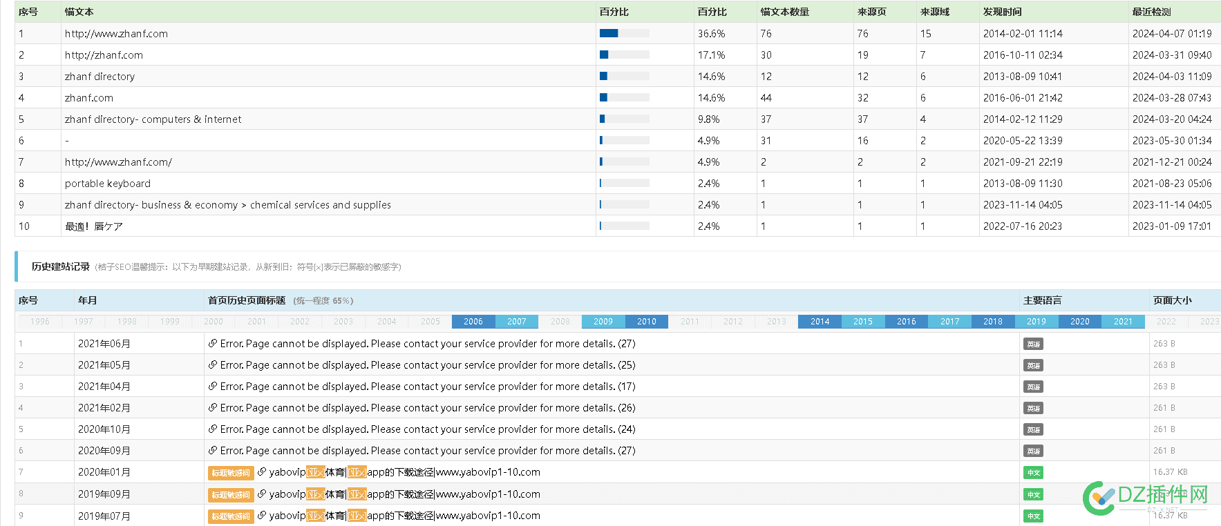Click the 主要语言 column header
This screenshot has height=526, width=1221.
1043,300
